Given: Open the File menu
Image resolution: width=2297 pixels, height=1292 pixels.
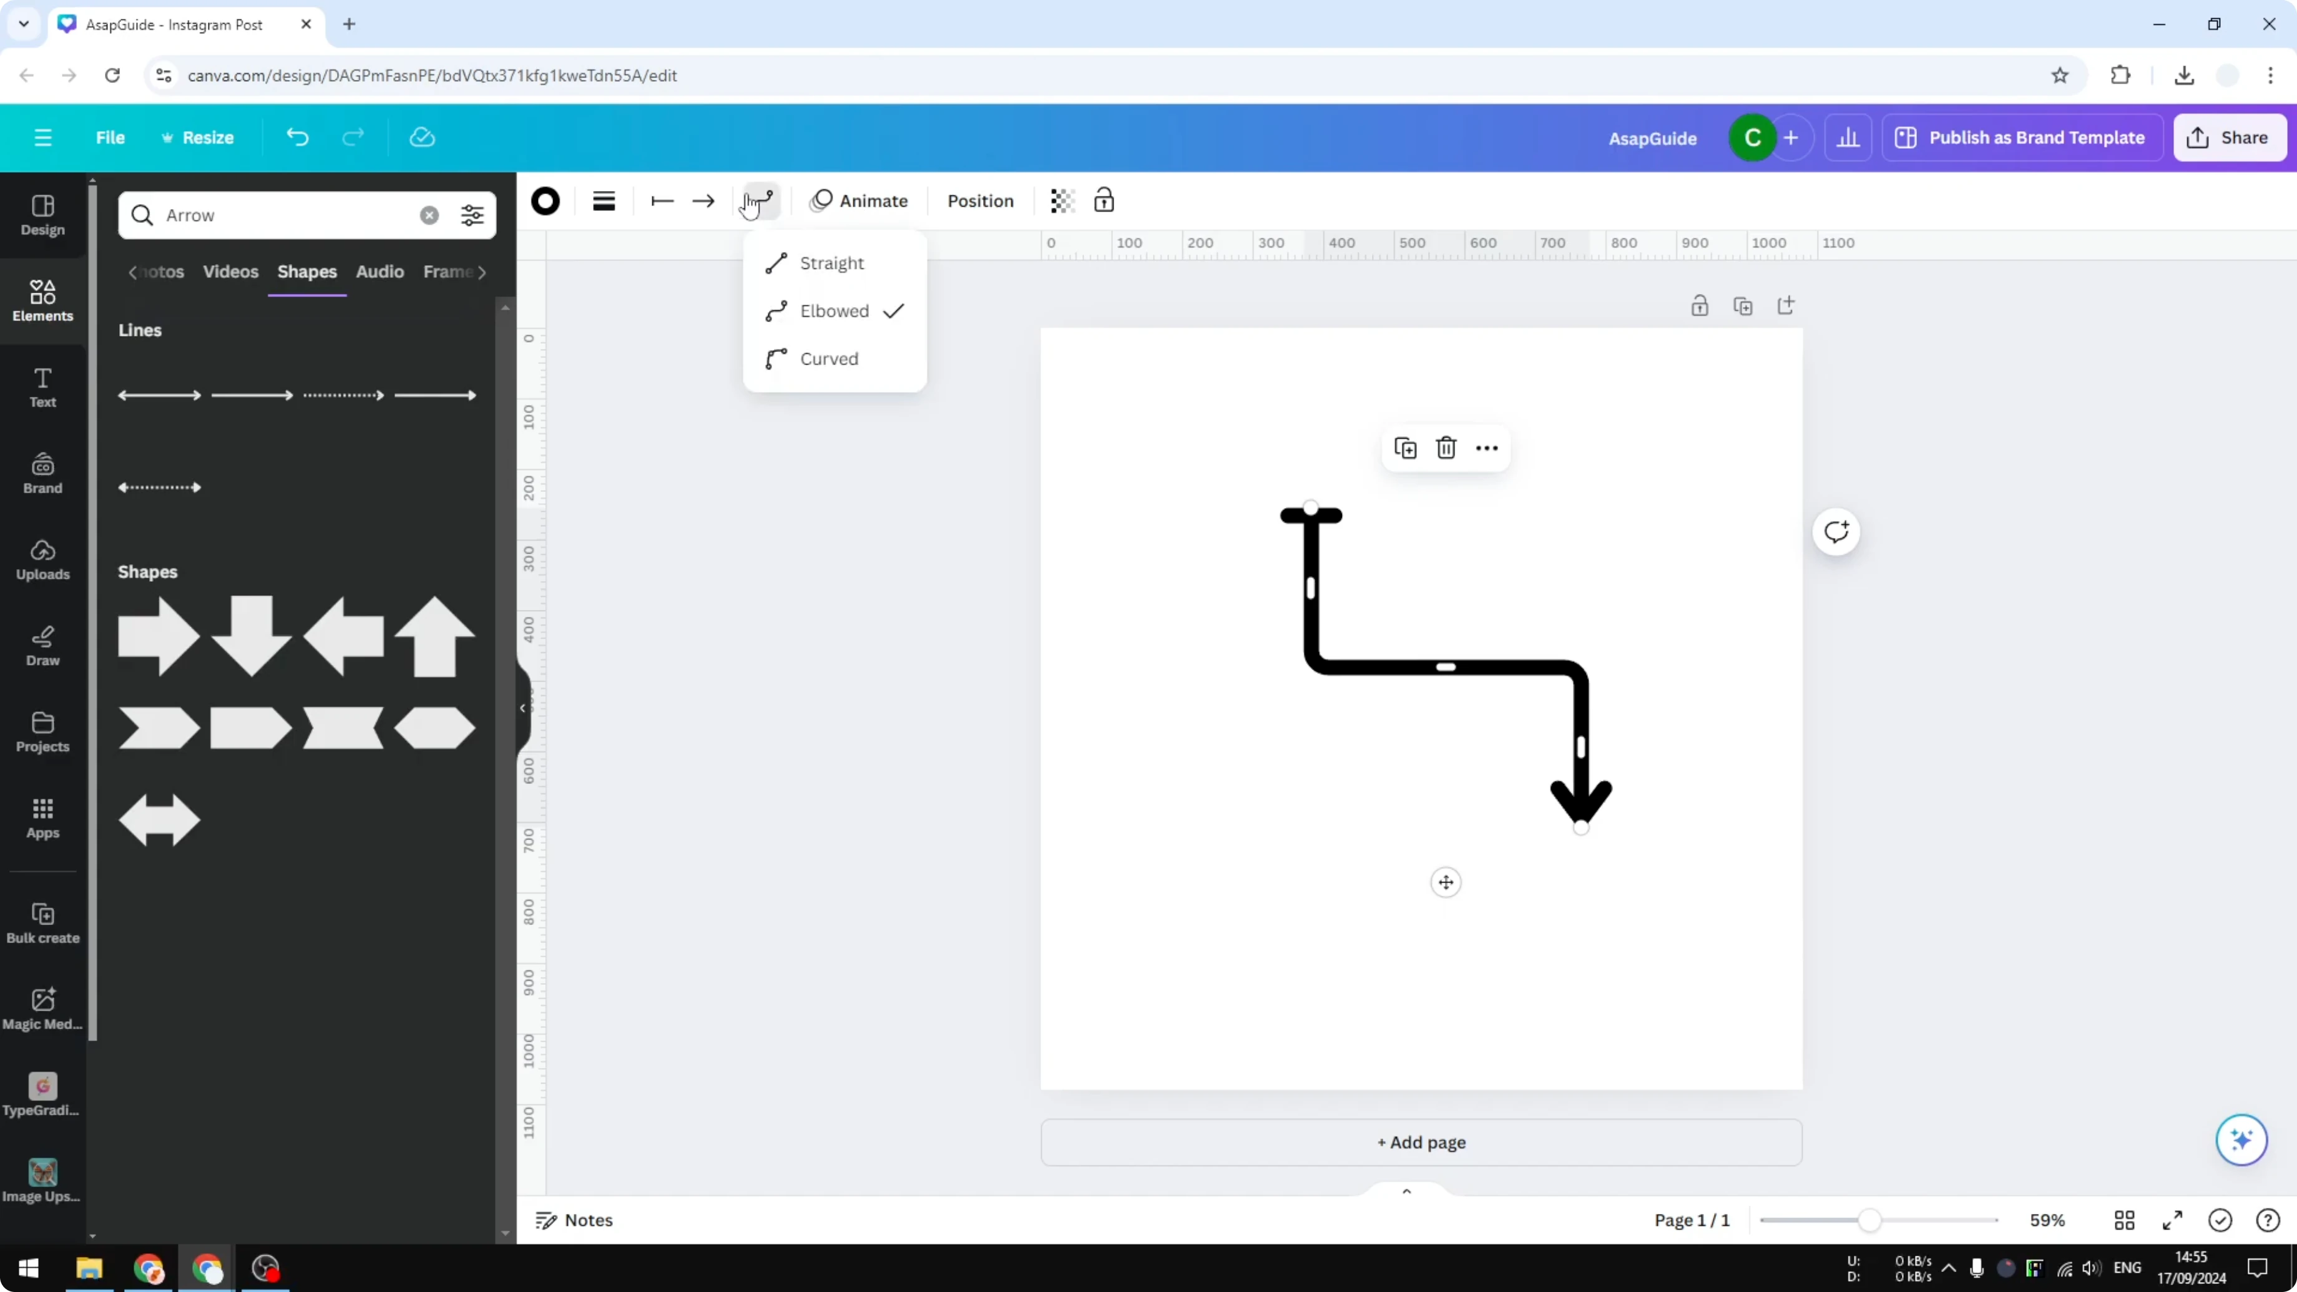Looking at the screenshot, I should [110, 137].
